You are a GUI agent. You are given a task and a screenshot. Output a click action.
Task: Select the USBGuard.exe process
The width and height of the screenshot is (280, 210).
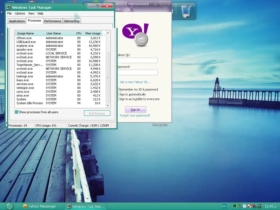[x=59, y=42]
